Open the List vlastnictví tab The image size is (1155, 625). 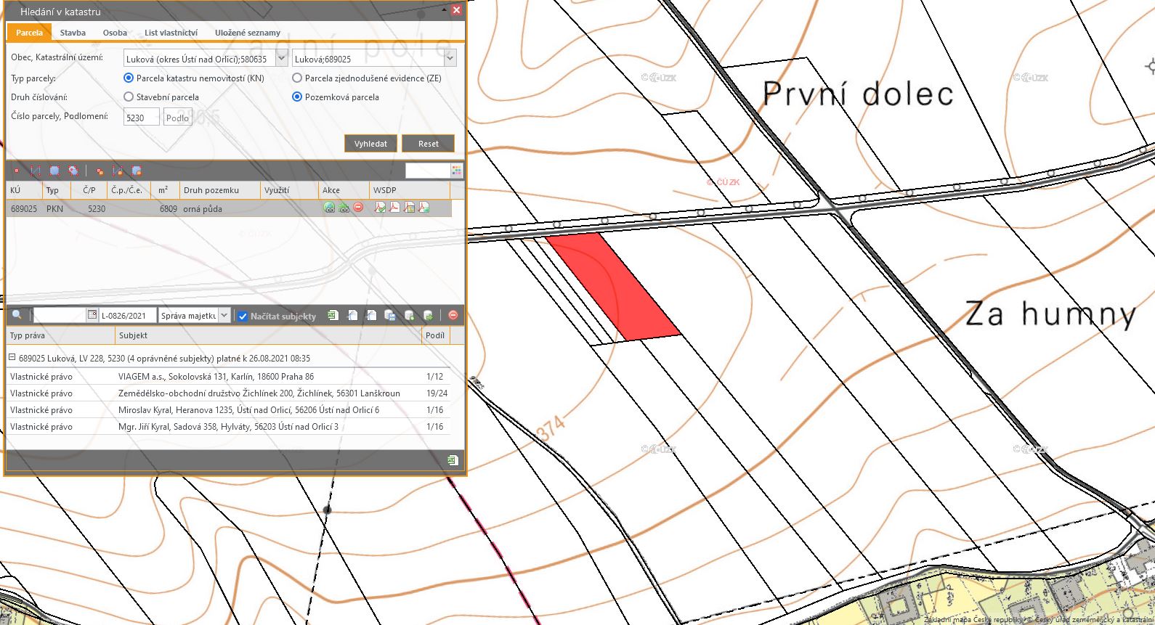pos(171,33)
